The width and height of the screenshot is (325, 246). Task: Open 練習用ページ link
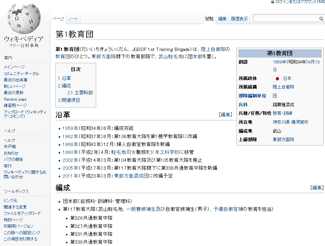(x=15, y=105)
